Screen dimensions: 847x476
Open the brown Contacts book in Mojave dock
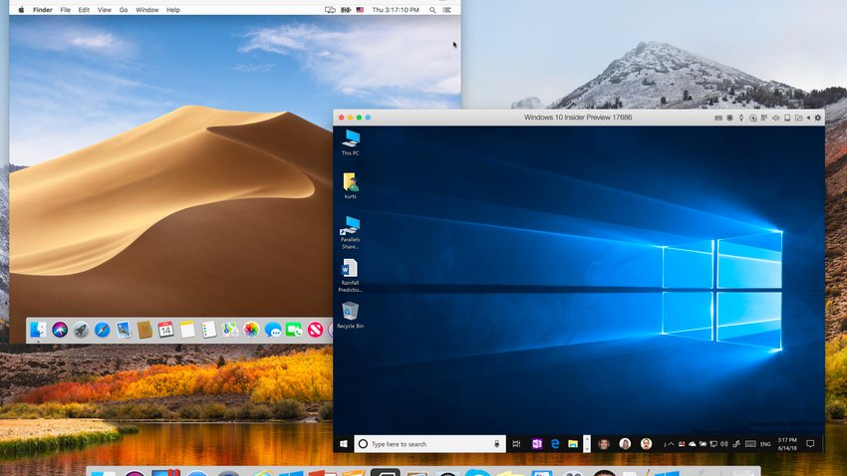[144, 330]
